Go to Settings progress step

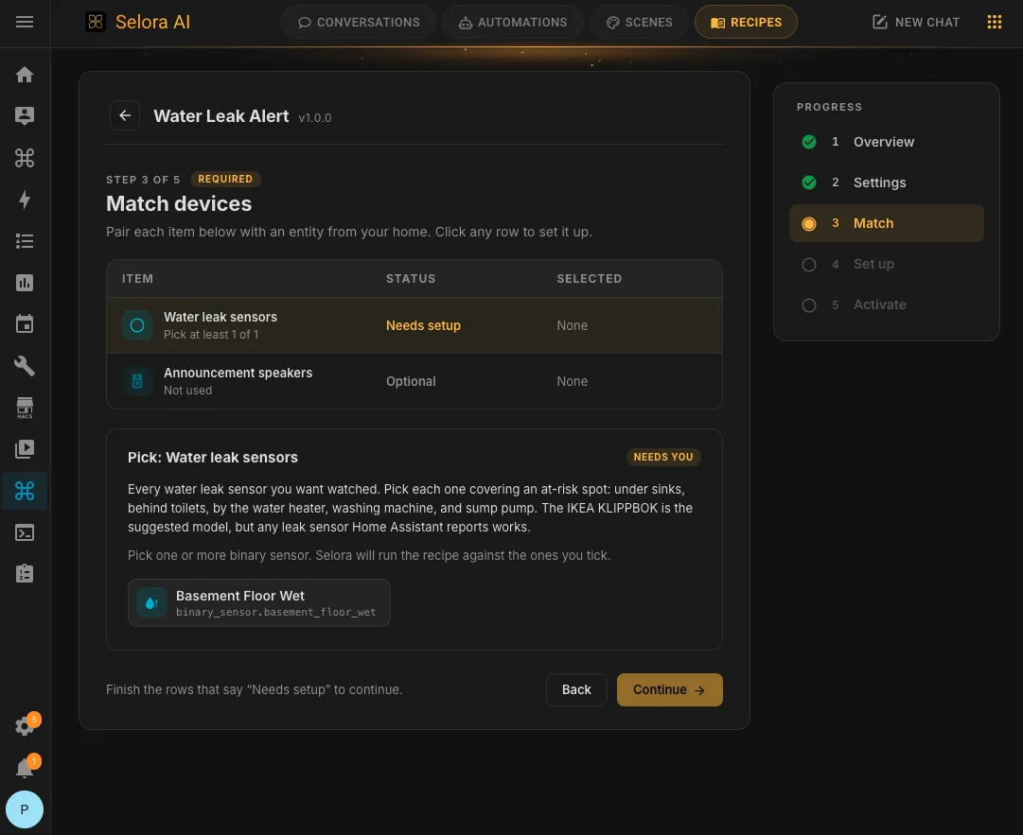(886, 183)
